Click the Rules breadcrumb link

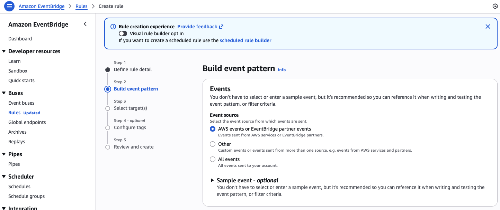(x=81, y=6)
